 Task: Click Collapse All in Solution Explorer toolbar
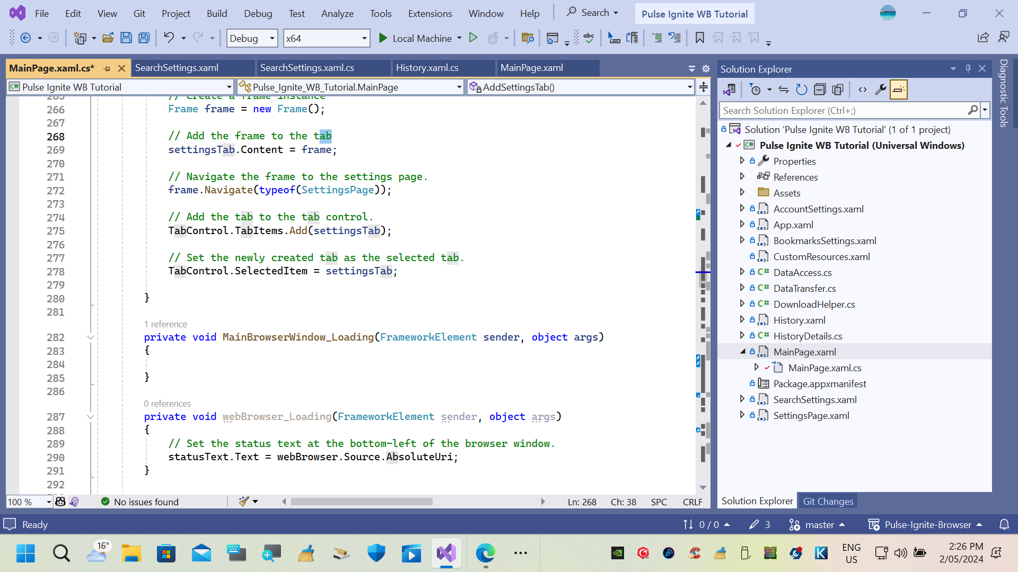pos(820,90)
